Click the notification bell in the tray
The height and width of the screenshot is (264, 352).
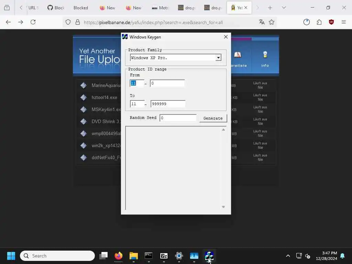343,256
